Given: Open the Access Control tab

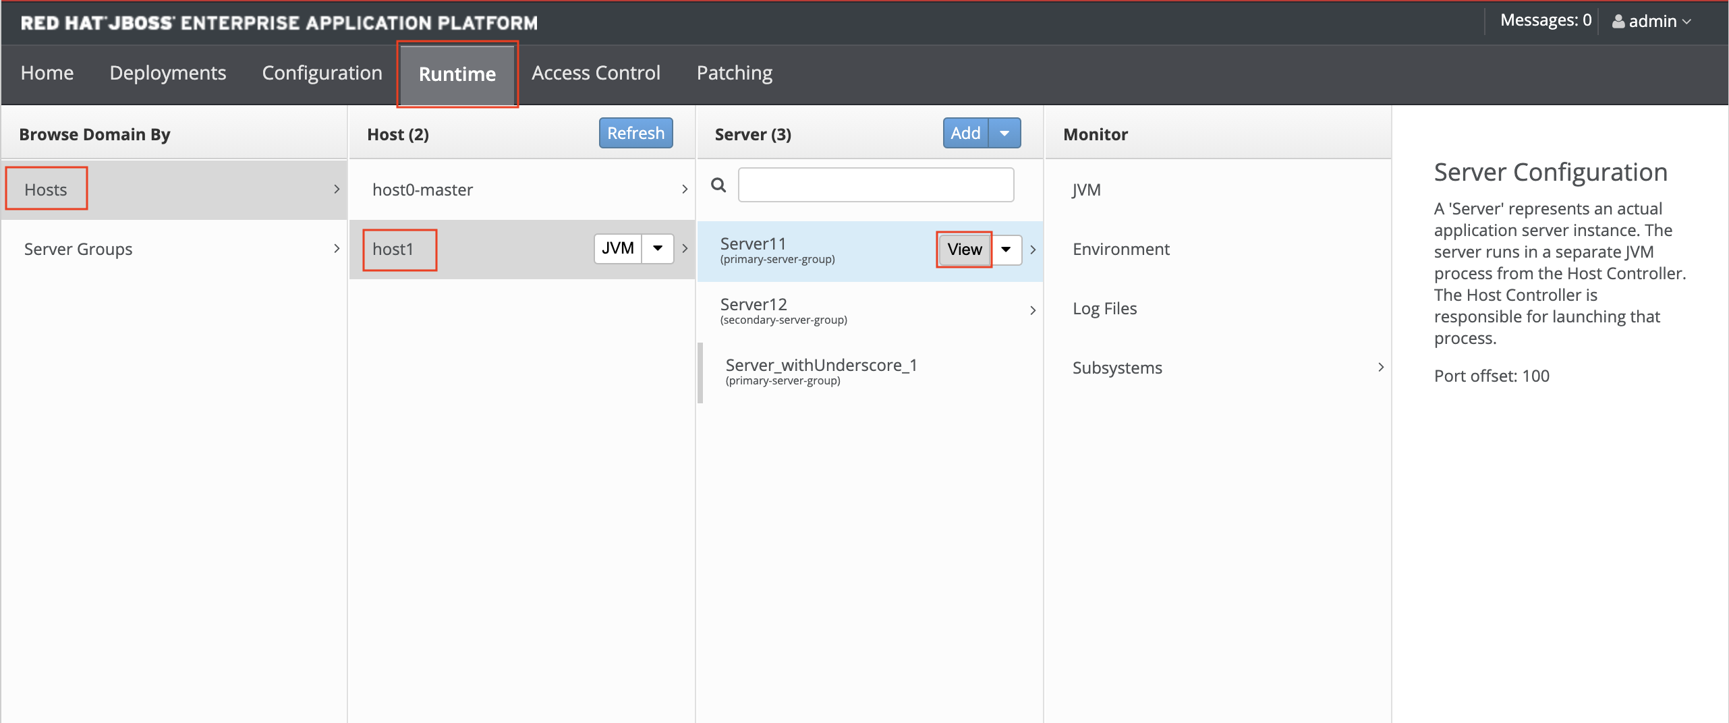Looking at the screenshot, I should (x=596, y=73).
